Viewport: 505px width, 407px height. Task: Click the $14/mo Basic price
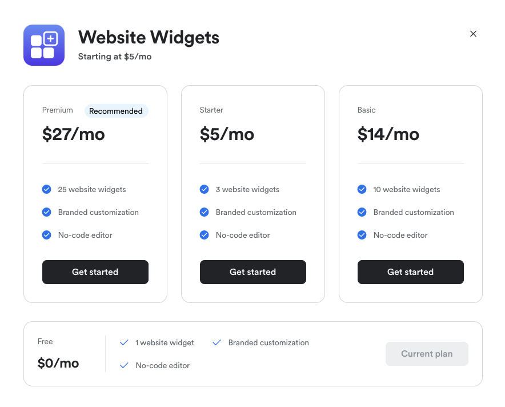click(388, 134)
